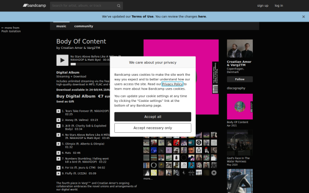Open the Body Of Content discography title
The image size is (309, 193).
pos(237,122)
